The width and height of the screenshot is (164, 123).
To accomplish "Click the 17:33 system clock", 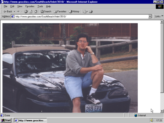I will (x=159, y=120).
